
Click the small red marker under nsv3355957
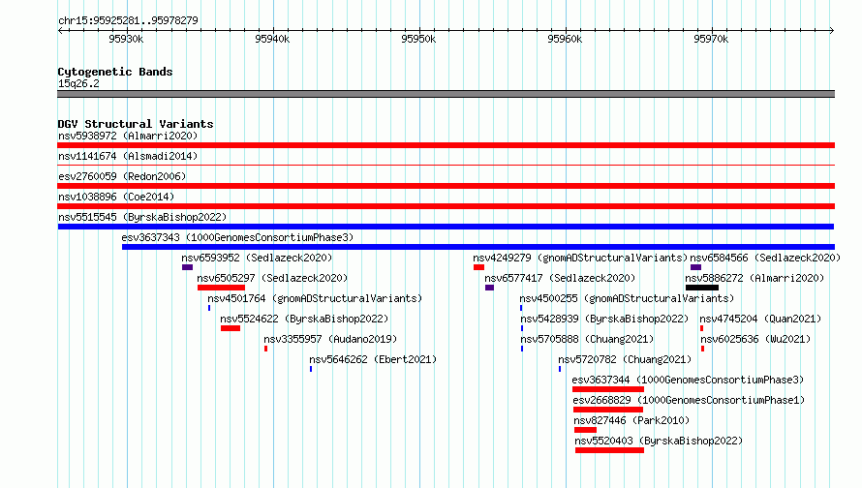point(266,349)
